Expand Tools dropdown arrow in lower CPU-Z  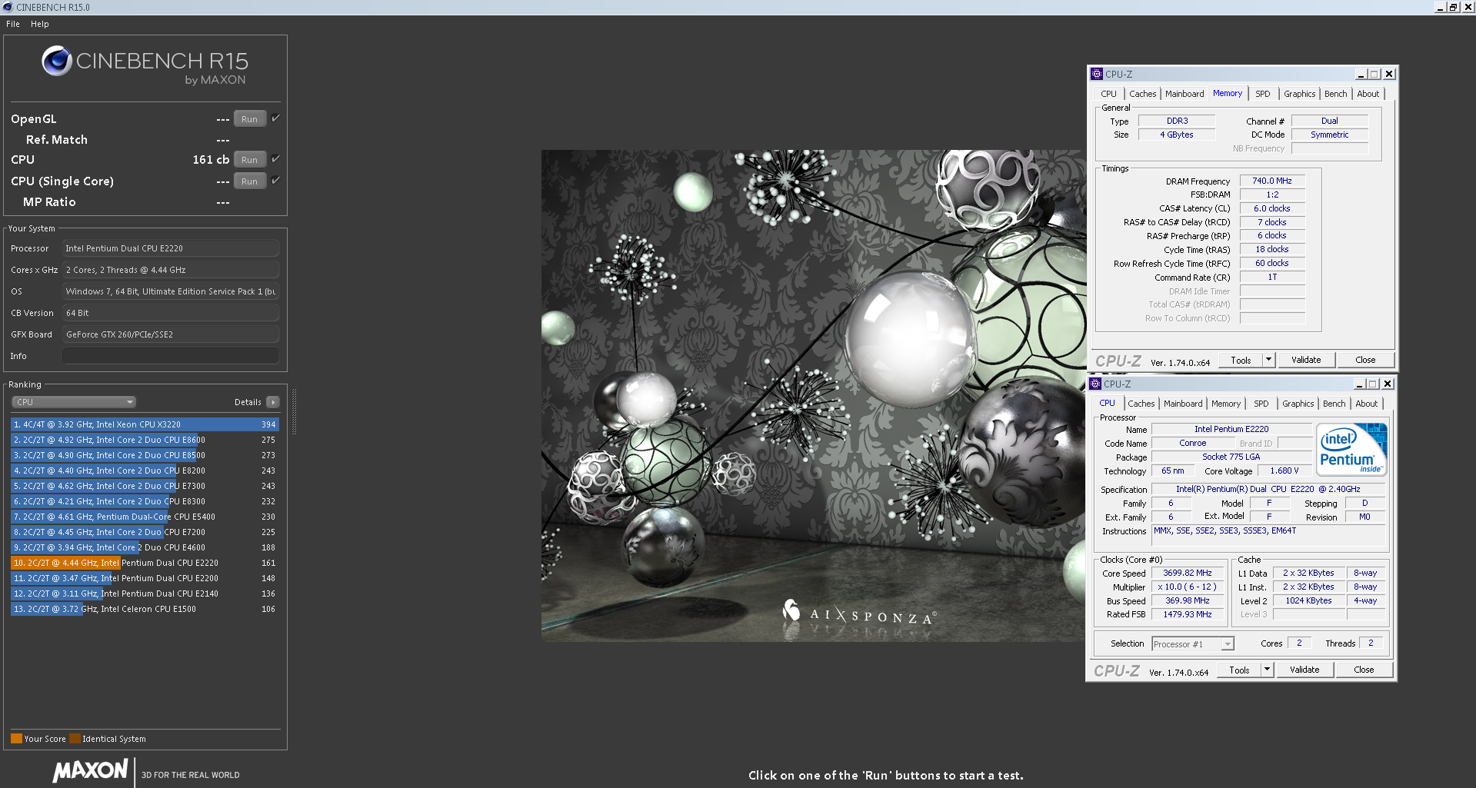point(1268,670)
